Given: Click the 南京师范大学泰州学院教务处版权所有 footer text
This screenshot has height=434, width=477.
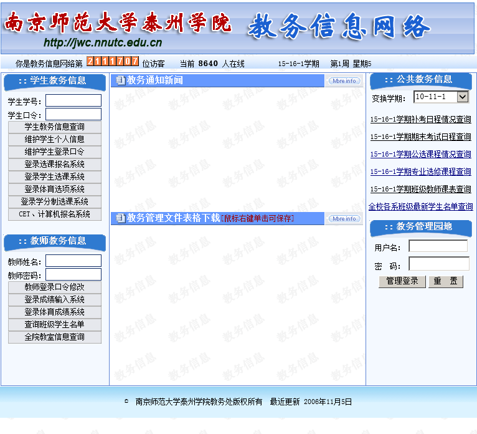Looking at the screenshot, I should (x=199, y=402).
